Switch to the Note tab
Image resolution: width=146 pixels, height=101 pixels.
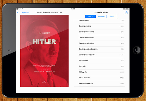tap(112, 16)
